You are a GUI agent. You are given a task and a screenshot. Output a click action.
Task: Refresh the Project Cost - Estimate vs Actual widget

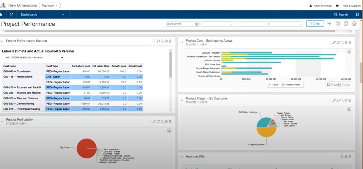coord(338,42)
